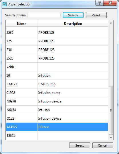Viewport: 119px width, 154px height.
Task: Select the Q123 Infusion device row
Action: click(x=57, y=119)
